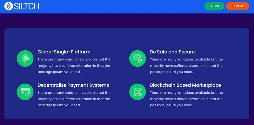Click the Blockchain Based Marketplace heading
This screenshot has height=125, width=254.
[185, 85]
